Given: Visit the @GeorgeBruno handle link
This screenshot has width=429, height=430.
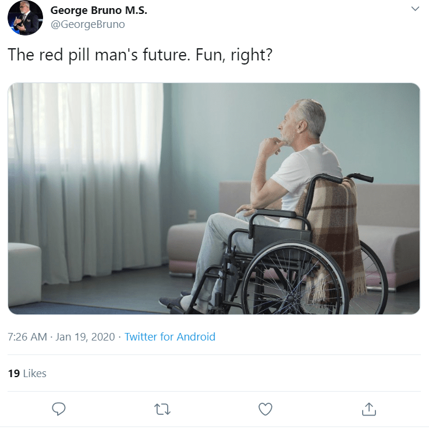Looking at the screenshot, I should click(88, 24).
